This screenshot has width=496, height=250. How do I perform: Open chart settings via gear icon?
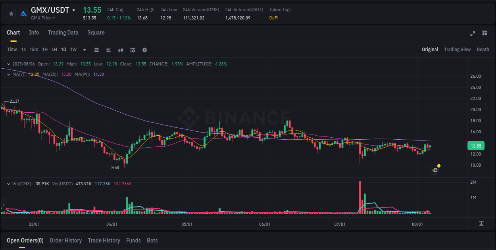tap(144, 50)
